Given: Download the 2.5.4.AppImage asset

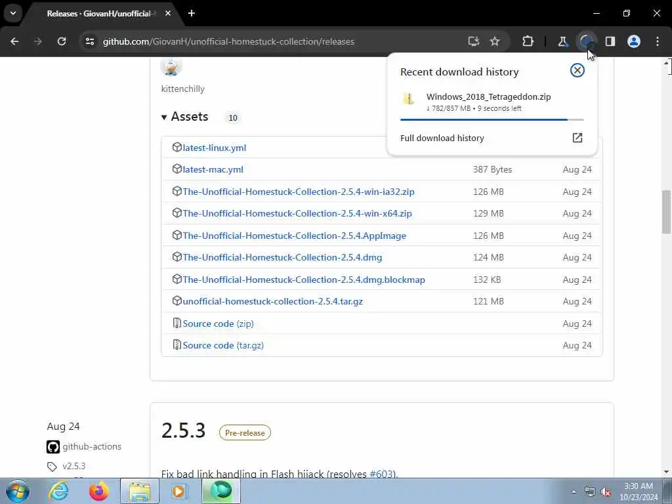Looking at the screenshot, I should pyautogui.click(x=295, y=236).
